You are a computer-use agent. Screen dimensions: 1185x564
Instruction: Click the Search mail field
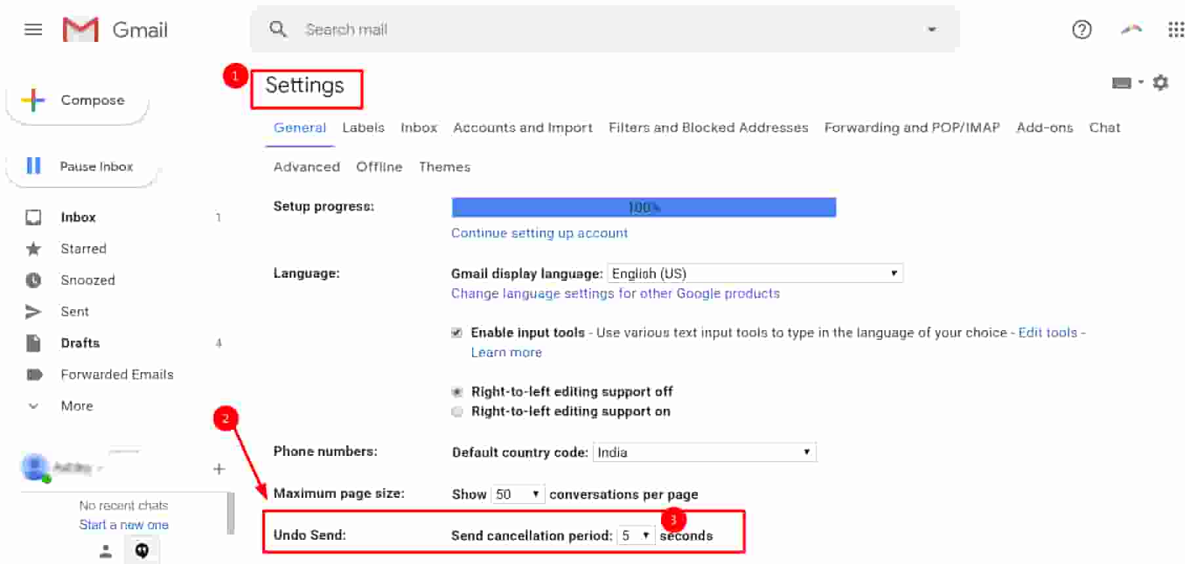click(x=605, y=29)
